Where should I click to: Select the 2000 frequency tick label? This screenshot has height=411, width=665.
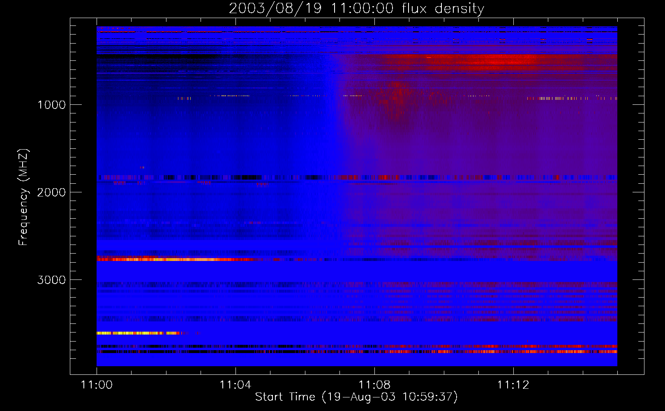pyautogui.click(x=51, y=192)
